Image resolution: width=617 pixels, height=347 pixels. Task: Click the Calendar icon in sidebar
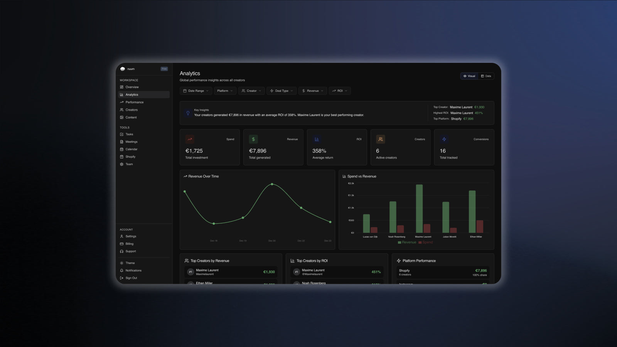click(x=122, y=149)
